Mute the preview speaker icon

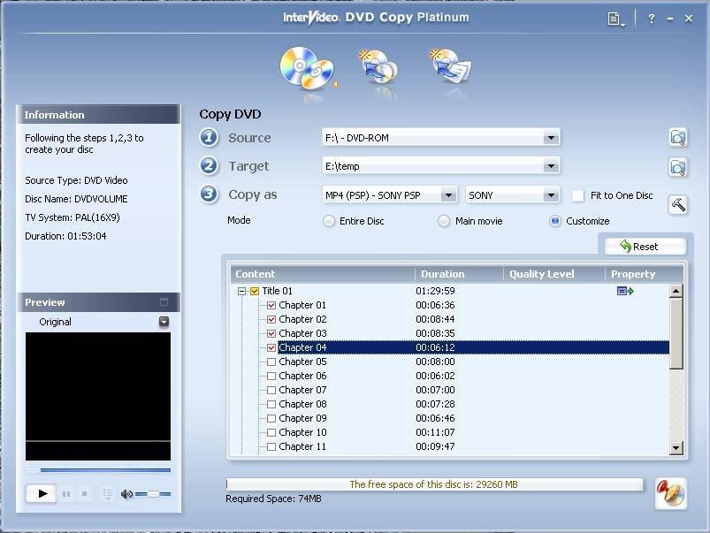[126, 493]
